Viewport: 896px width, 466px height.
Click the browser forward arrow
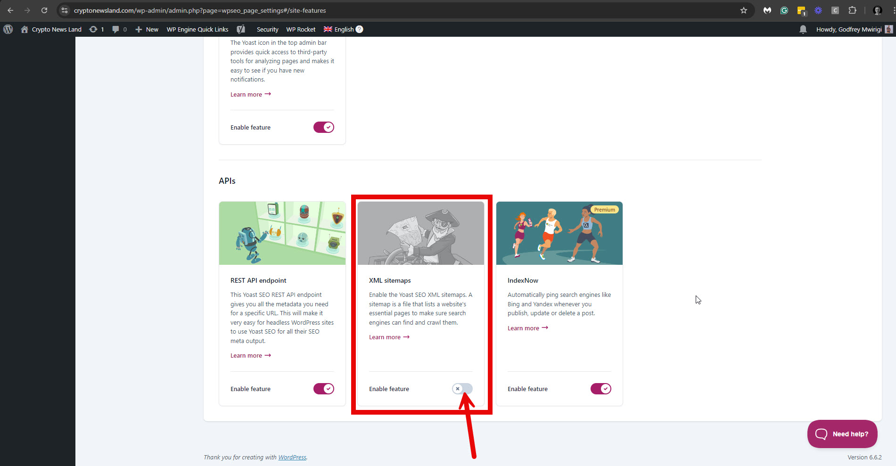coord(27,10)
